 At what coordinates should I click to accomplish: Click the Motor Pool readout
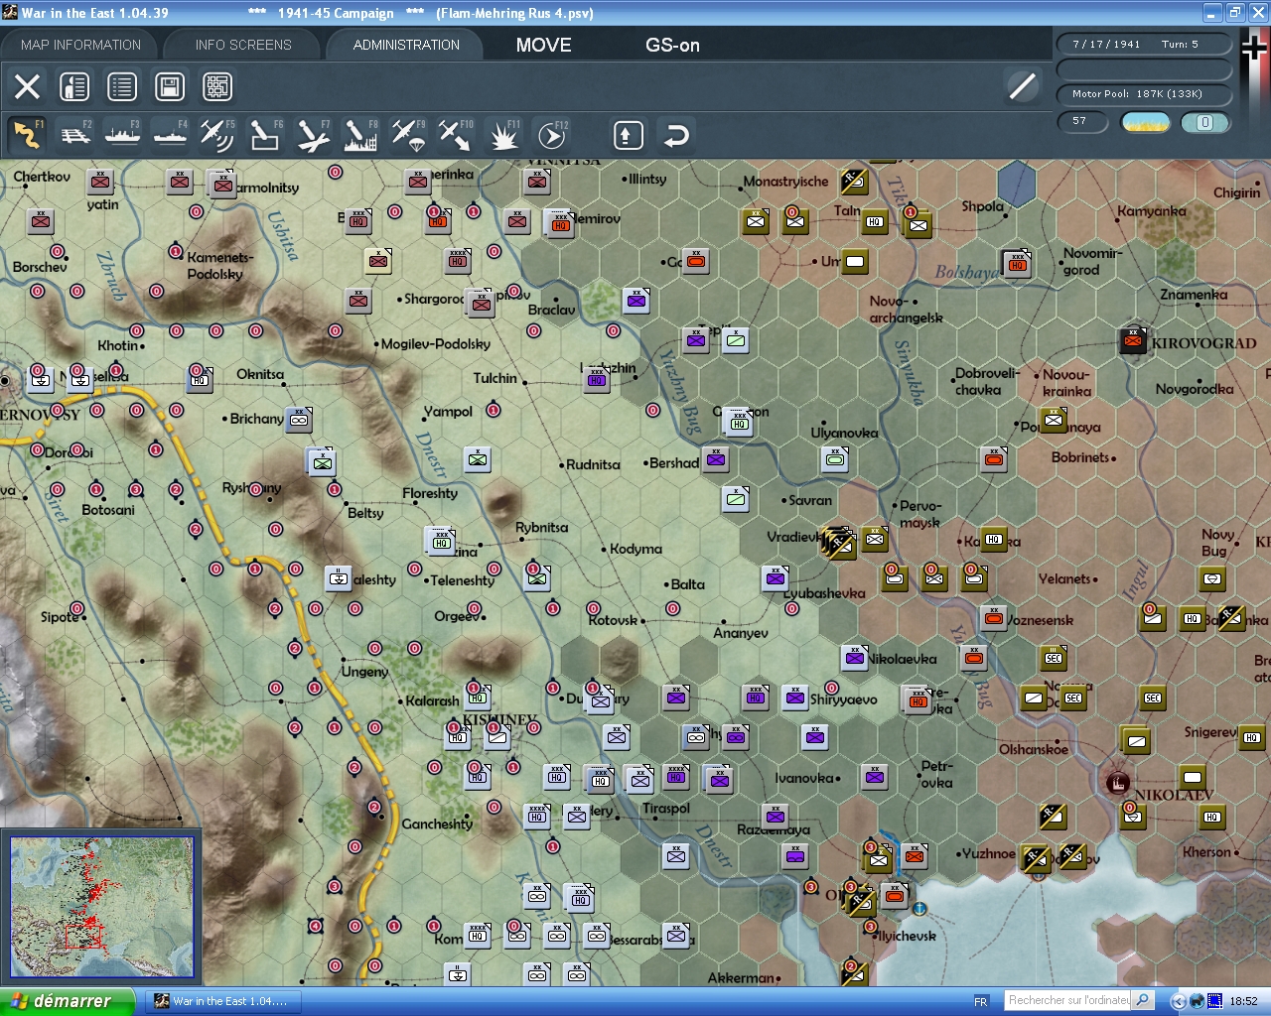click(x=1144, y=94)
